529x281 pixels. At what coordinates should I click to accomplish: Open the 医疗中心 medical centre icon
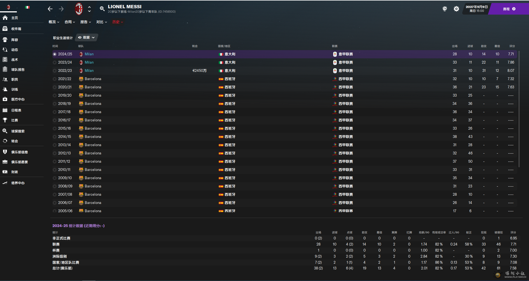click(x=5, y=99)
